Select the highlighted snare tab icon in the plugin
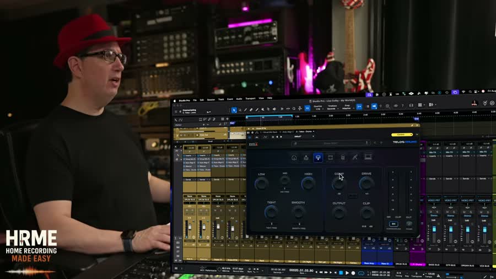This screenshot has width=496, height=279. pyautogui.click(x=318, y=158)
